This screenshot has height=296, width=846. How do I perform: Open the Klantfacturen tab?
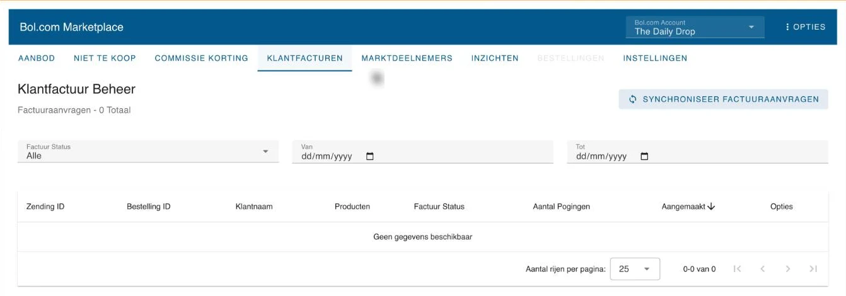[305, 58]
